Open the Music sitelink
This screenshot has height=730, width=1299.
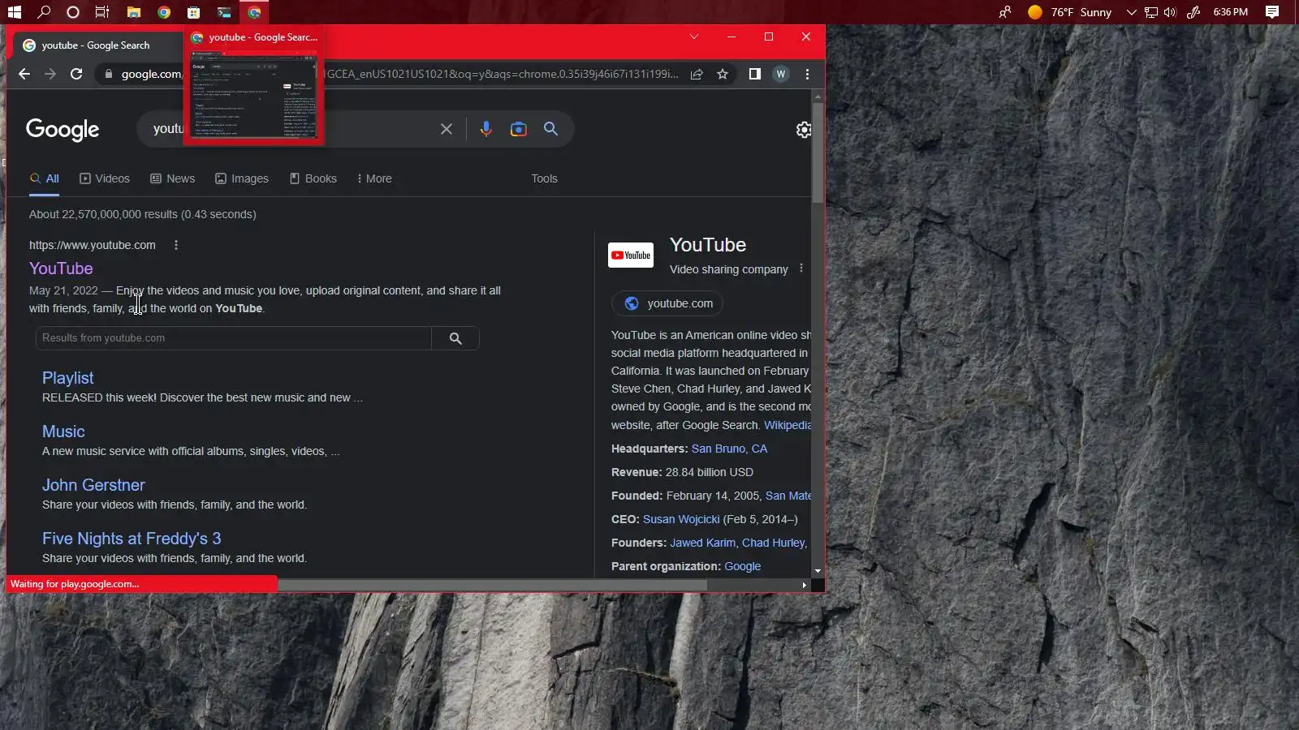coord(63,432)
